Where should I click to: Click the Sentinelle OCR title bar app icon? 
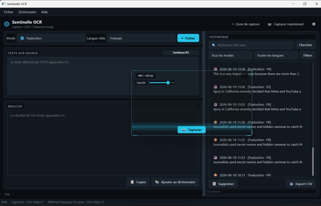tap(4, 4)
